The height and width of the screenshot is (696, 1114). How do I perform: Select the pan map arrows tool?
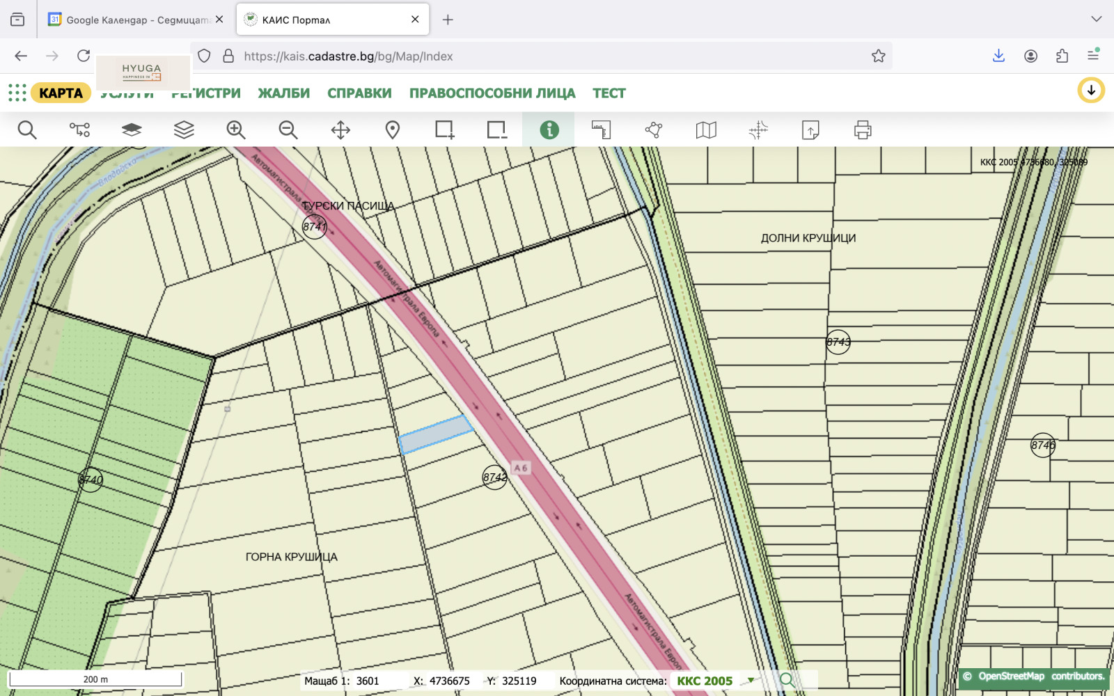[340, 130]
